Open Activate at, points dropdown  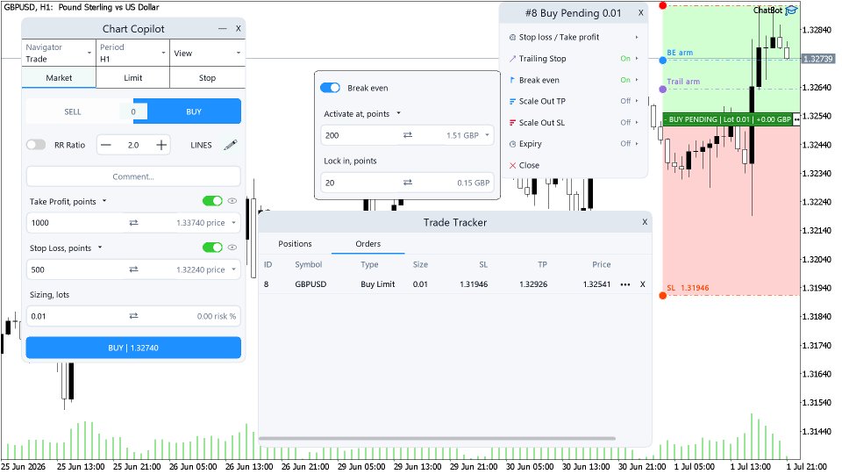tap(398, 113)
